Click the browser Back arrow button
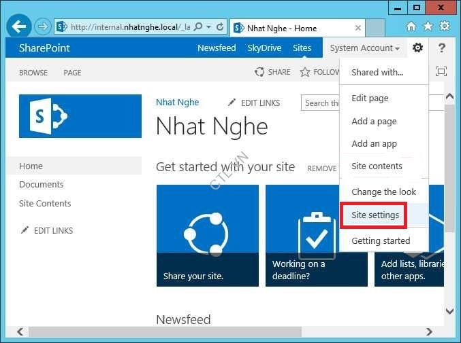This screenshot has height=343, width=461. pos(18,26)
